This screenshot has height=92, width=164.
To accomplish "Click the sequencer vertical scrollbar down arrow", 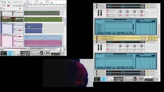I will 65,45.
